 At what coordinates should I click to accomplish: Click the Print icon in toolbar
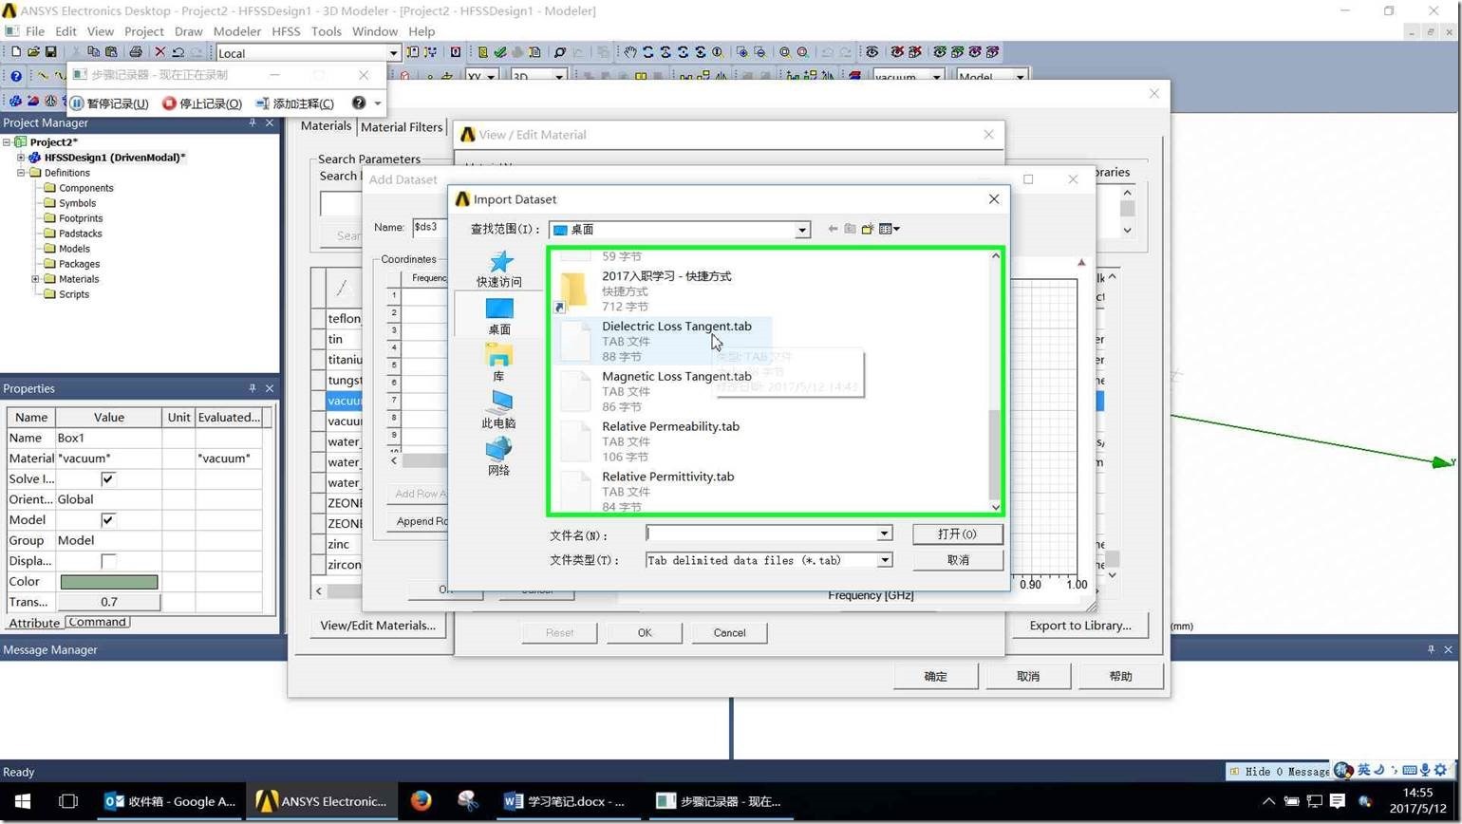[136, 52]
